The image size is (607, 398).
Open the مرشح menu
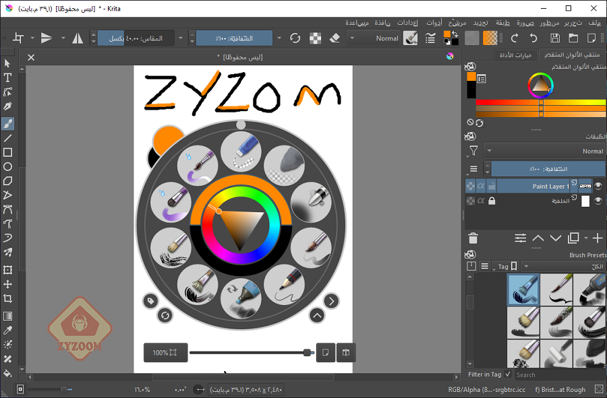457,23
